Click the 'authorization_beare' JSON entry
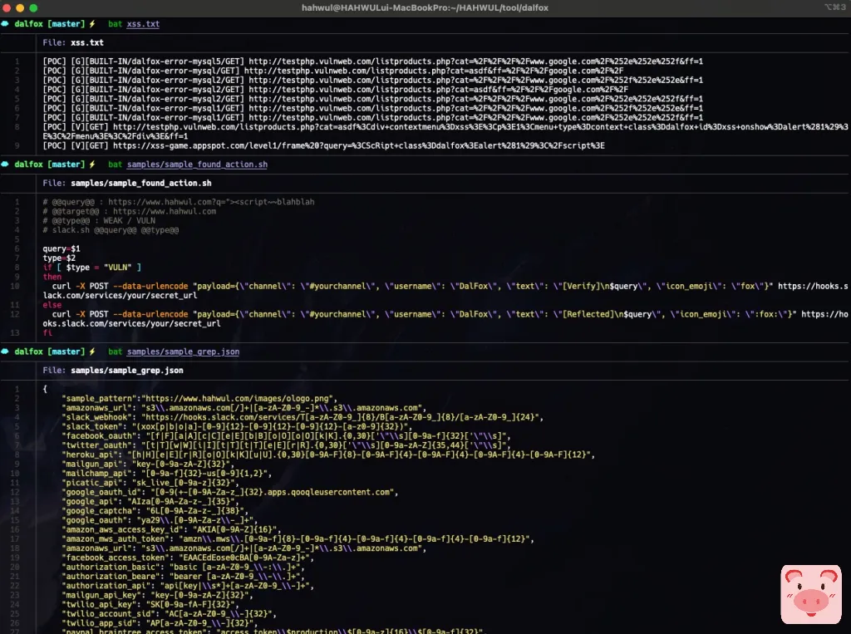851x634 pixels. coord(183,577)
